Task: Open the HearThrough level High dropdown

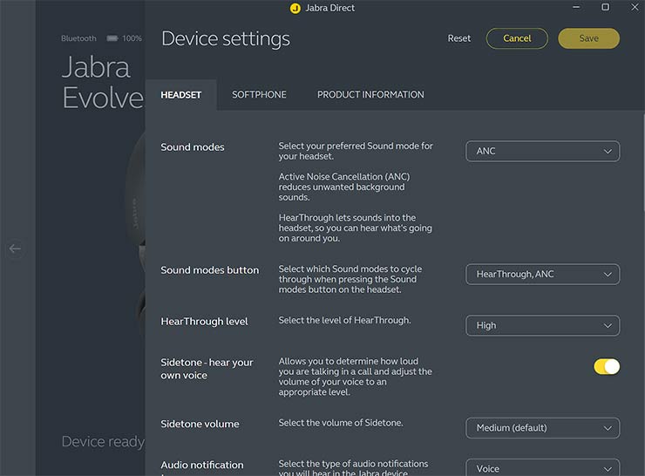Action: point(542,325)
